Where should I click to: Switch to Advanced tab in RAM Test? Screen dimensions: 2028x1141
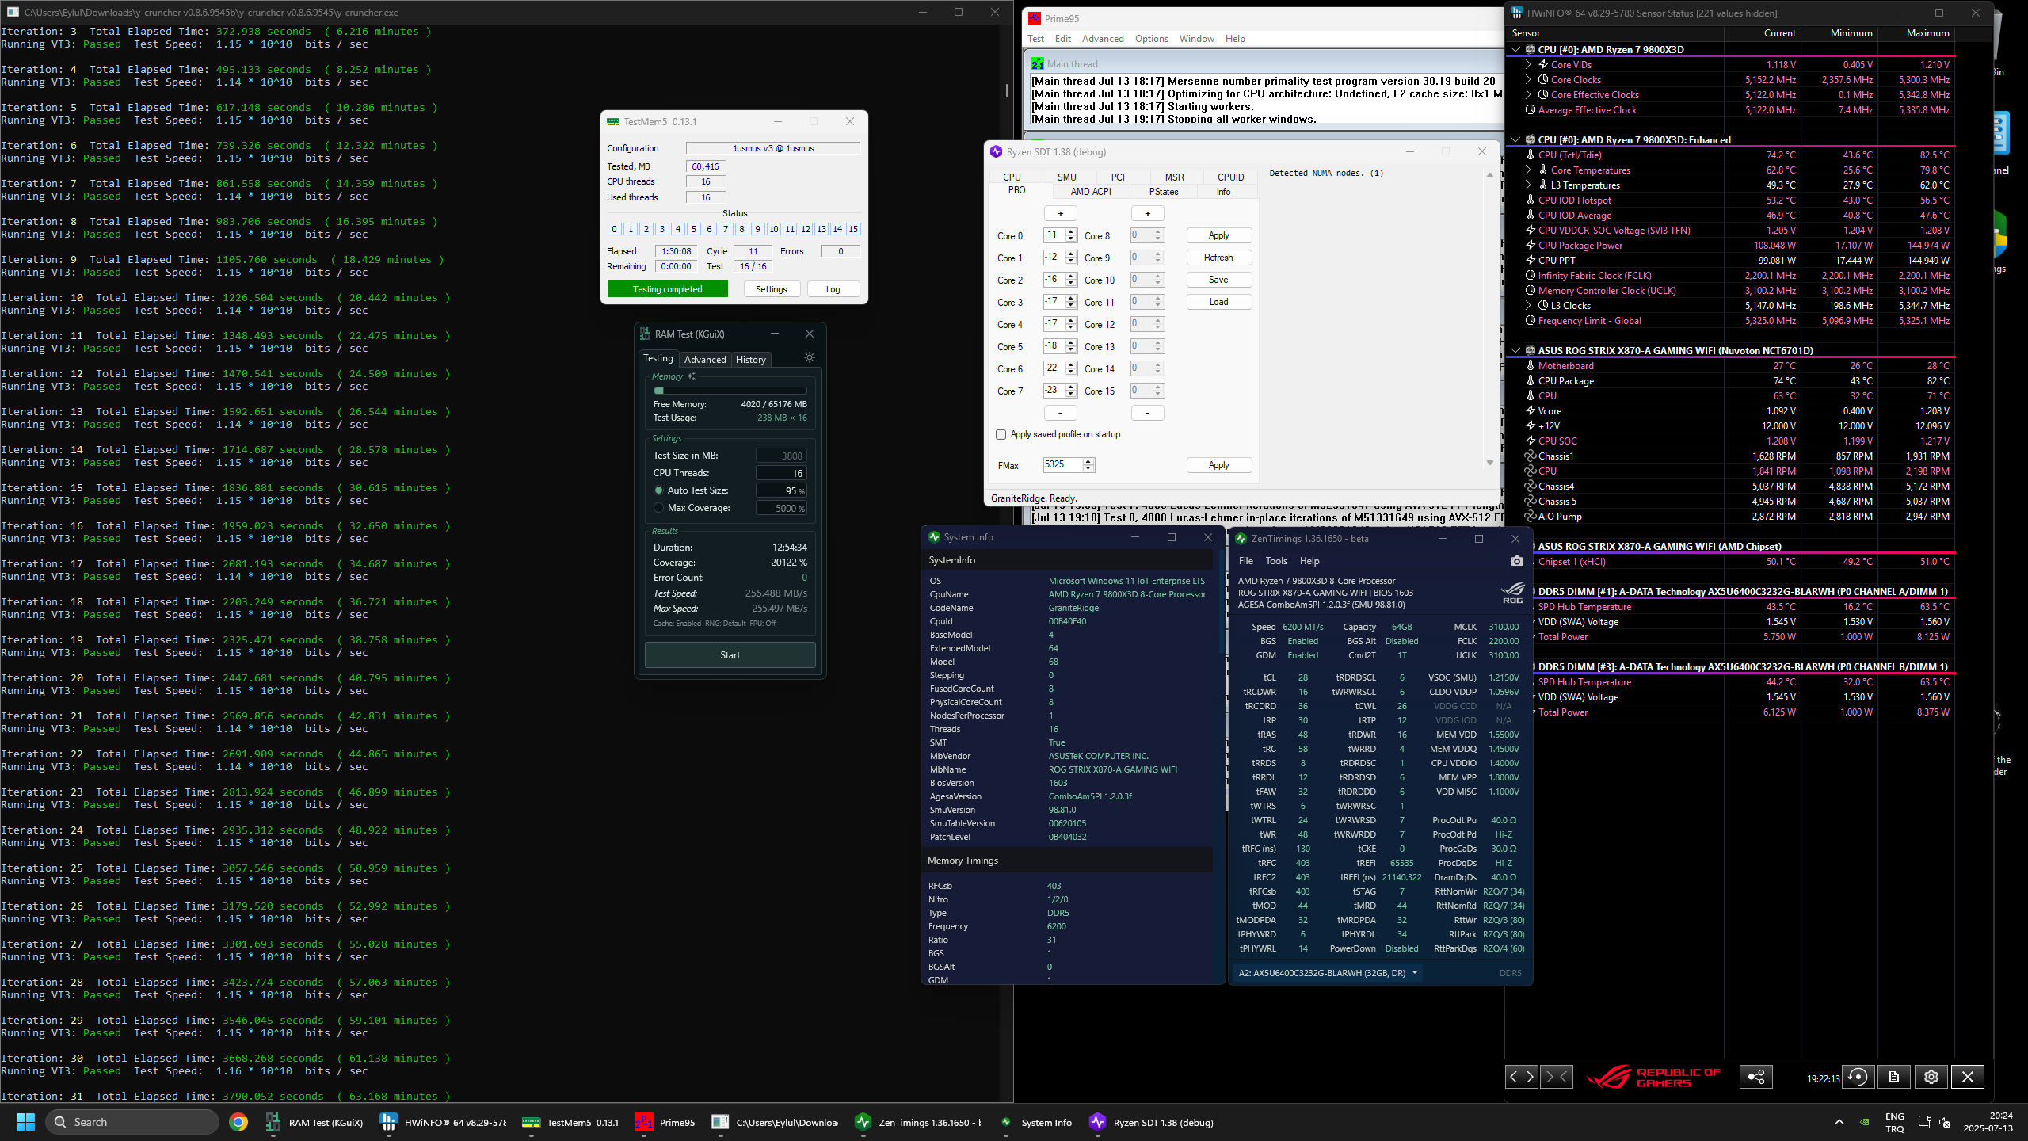705,359
